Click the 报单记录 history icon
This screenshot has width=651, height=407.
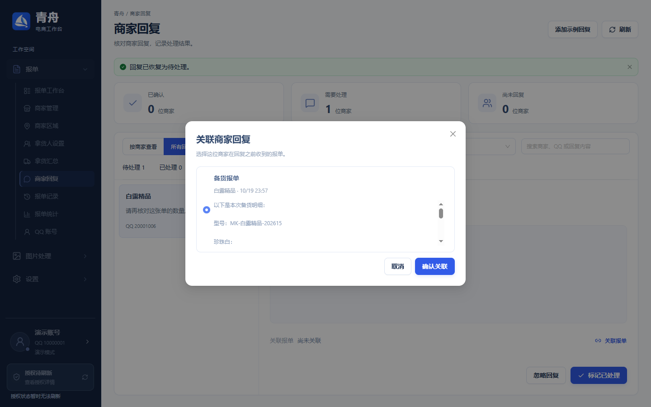pyautogui.click(x=27, y=197)
